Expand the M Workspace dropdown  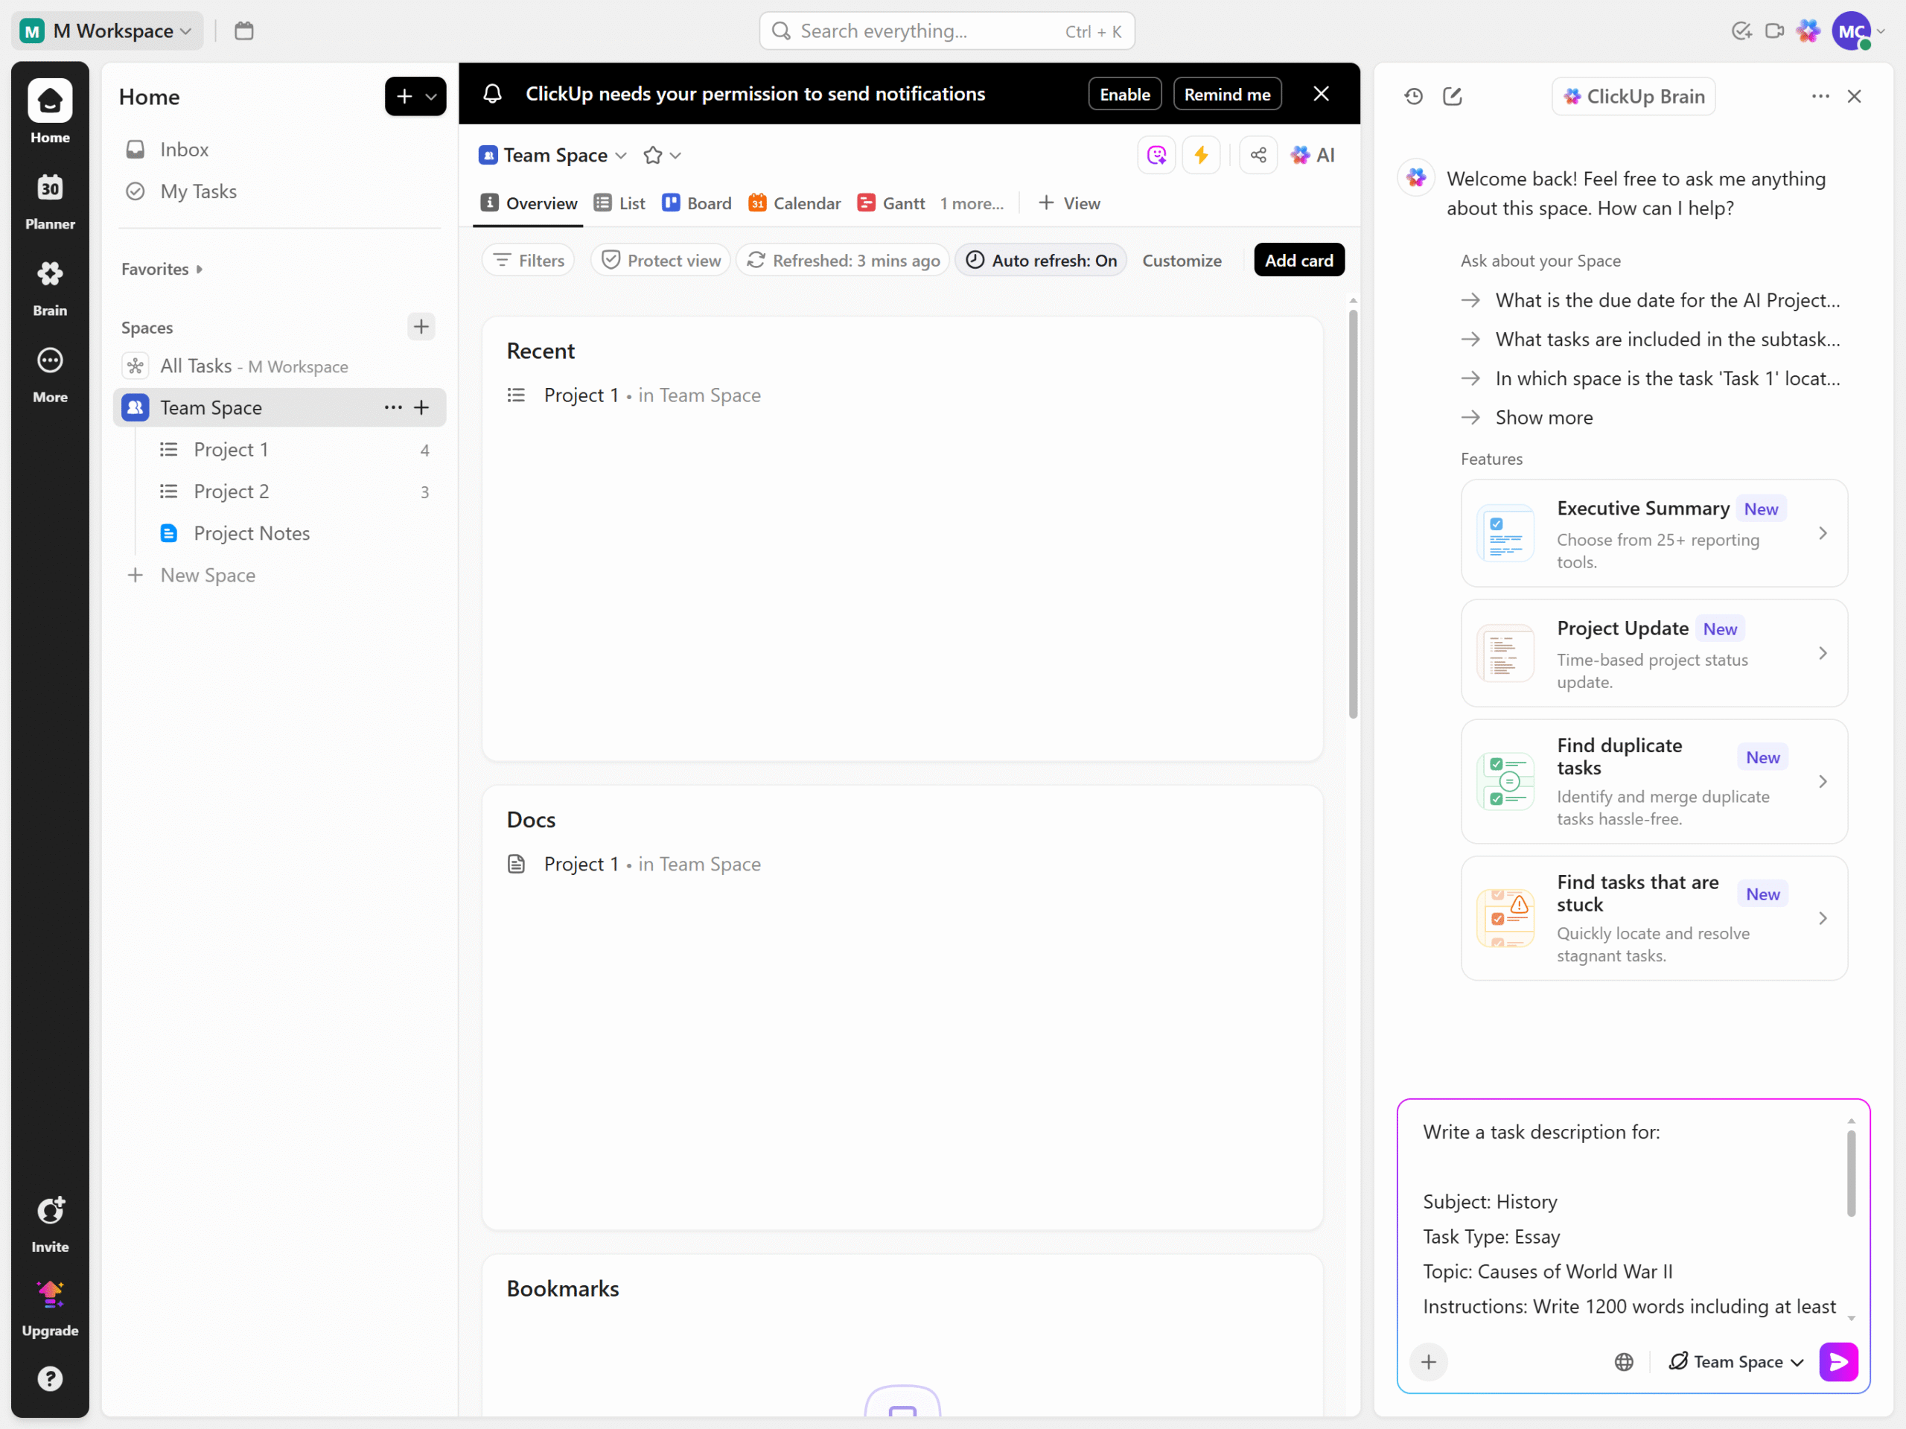click(x=108, y=31)
